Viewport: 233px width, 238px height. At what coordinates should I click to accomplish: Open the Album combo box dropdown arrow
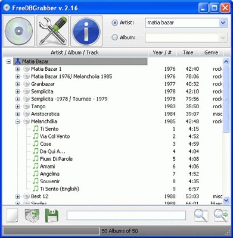[x=223, y=38]
